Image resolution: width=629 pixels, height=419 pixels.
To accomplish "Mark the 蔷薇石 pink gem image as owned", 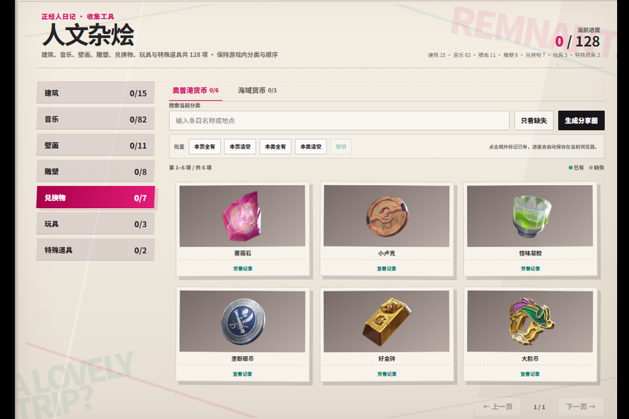I will coord(243,216).
